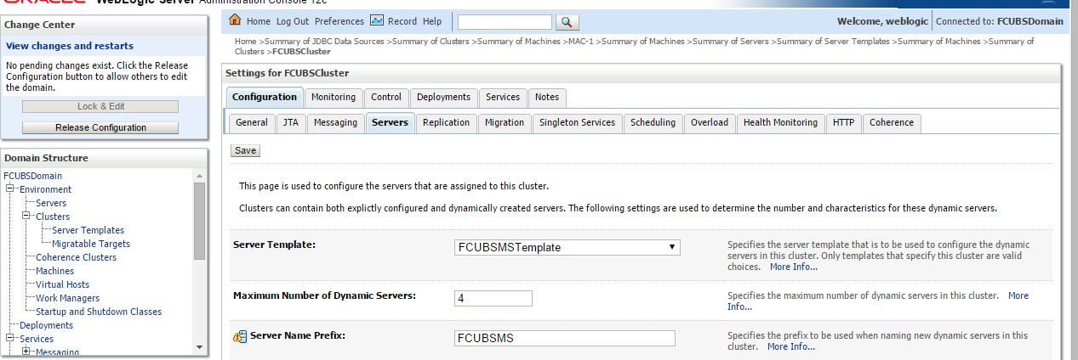Open the Server Template dropdown
Screen dimensions: 1078x360
coord(568,248)
